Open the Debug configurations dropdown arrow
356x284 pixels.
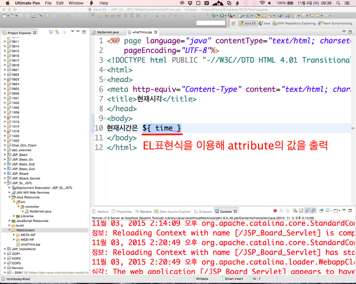click(217, 16)
